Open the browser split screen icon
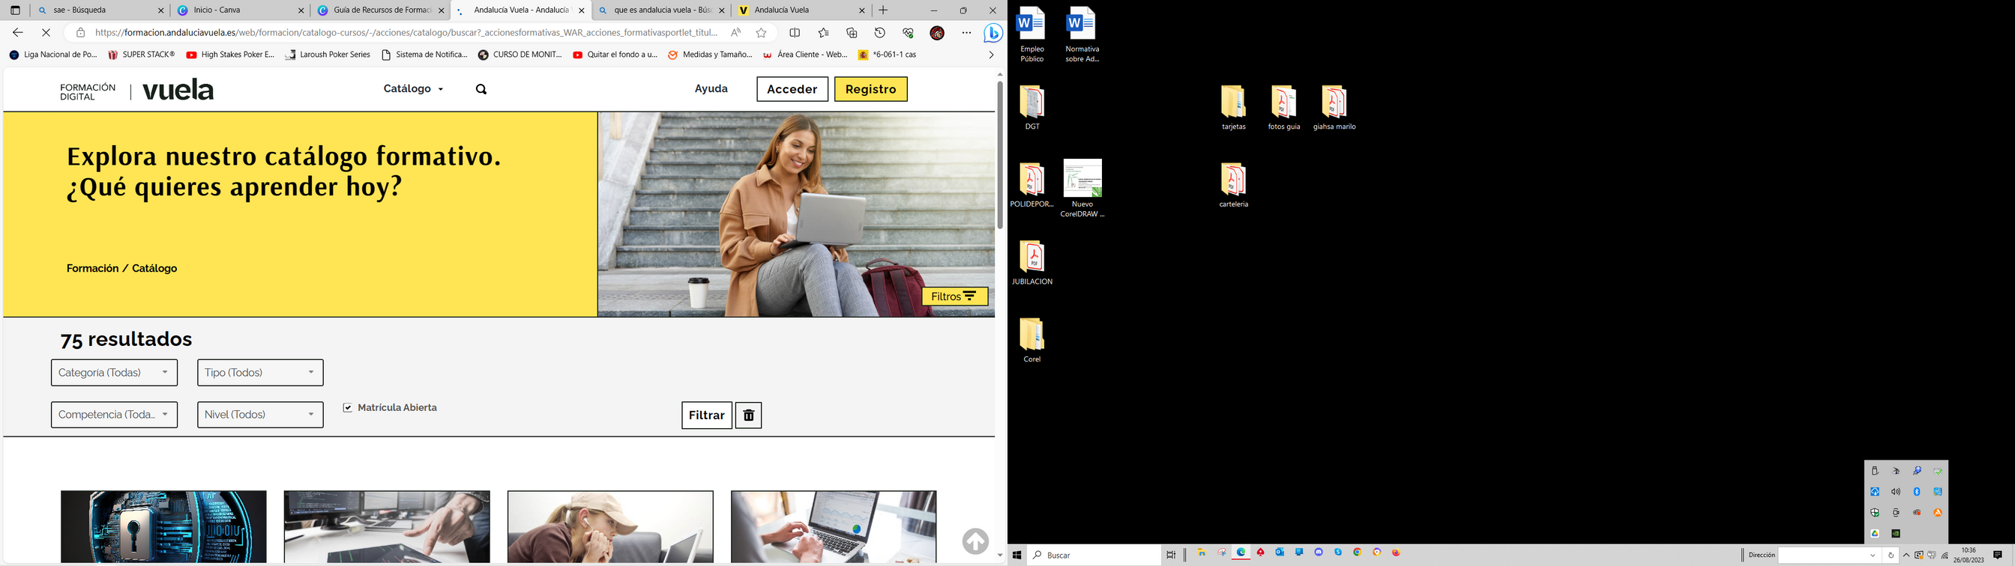 click(x=795, y=33)
